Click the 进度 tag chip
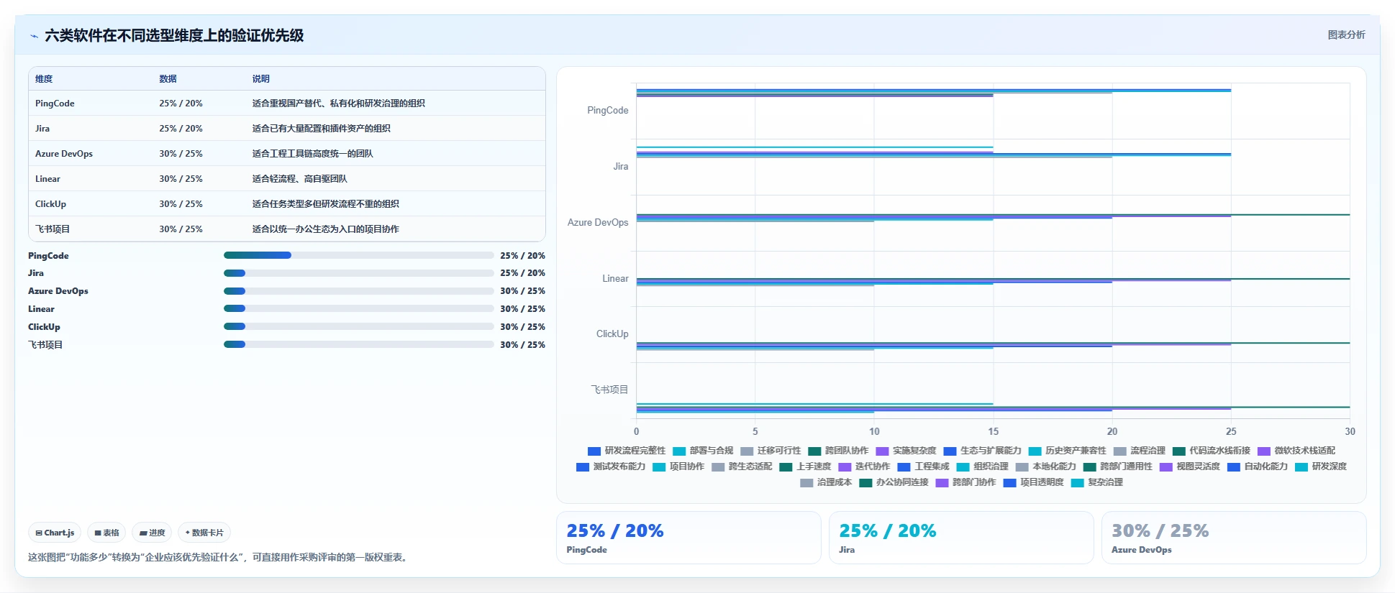Image resolution: width=1395 pixels, height=593 pixels. point(153,533)
